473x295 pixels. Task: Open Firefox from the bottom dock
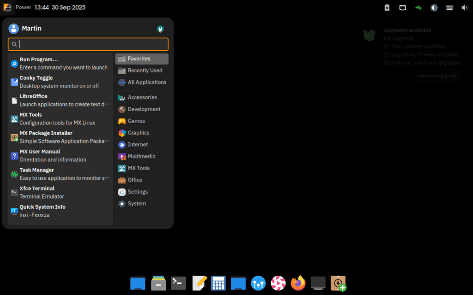coord(298,283)
